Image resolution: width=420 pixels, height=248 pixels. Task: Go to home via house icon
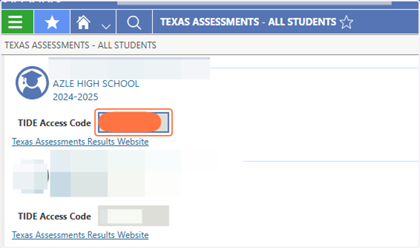coord(84,23)
